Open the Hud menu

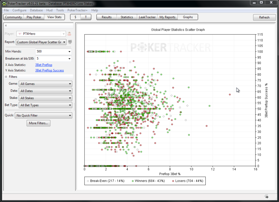tap(49, 10)
